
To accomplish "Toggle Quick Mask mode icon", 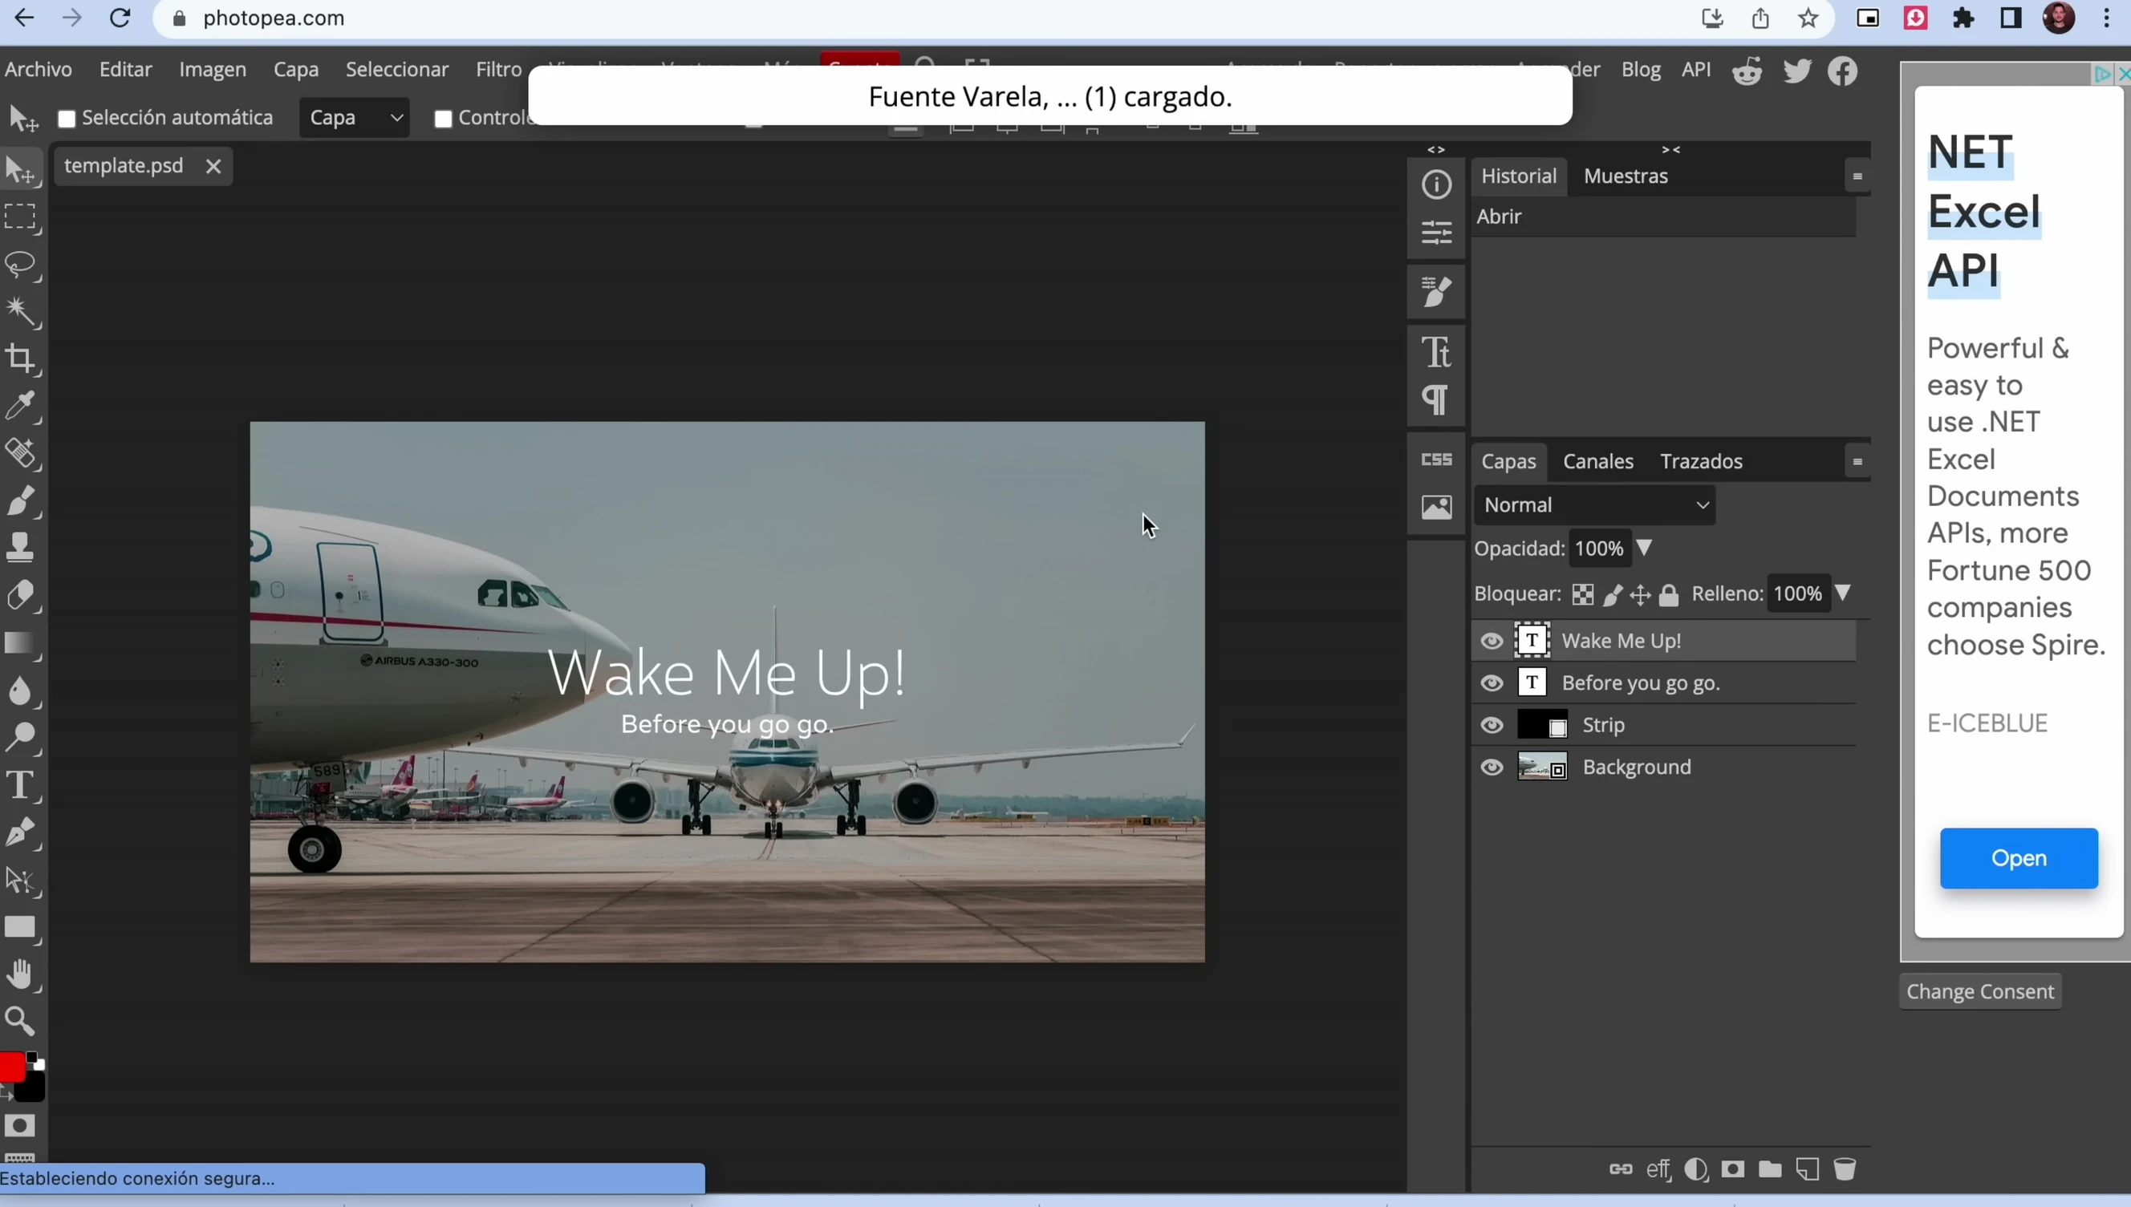I will pos(20,1126).
